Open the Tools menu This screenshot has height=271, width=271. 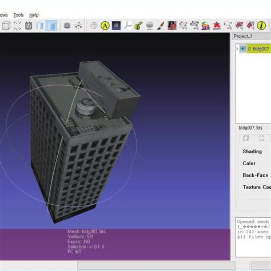18,15
